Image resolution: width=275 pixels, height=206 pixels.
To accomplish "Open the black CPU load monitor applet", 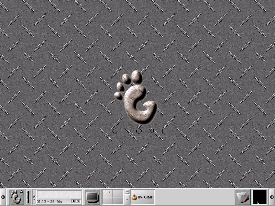I will coord(260,197).
